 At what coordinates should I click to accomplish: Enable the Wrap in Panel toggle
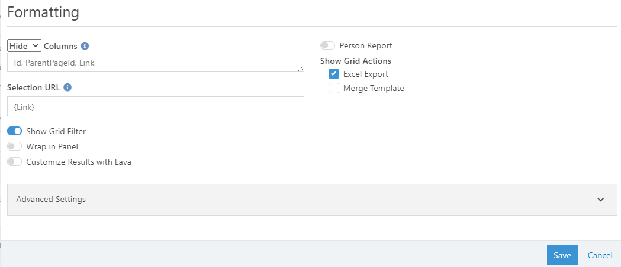[15, 146]
